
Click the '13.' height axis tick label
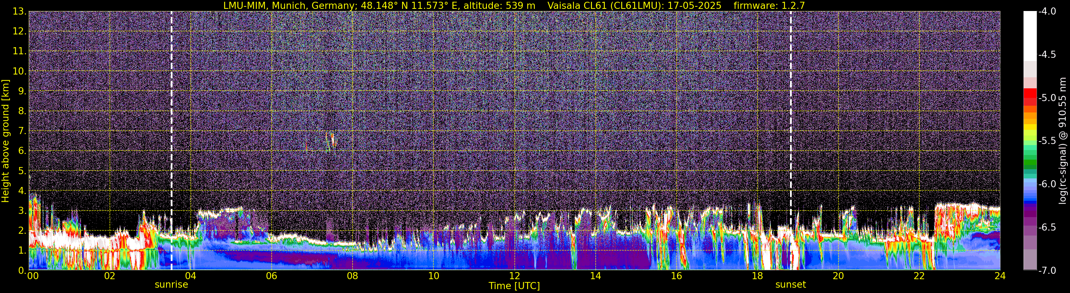pyautogui.click(x=20, y=12)
